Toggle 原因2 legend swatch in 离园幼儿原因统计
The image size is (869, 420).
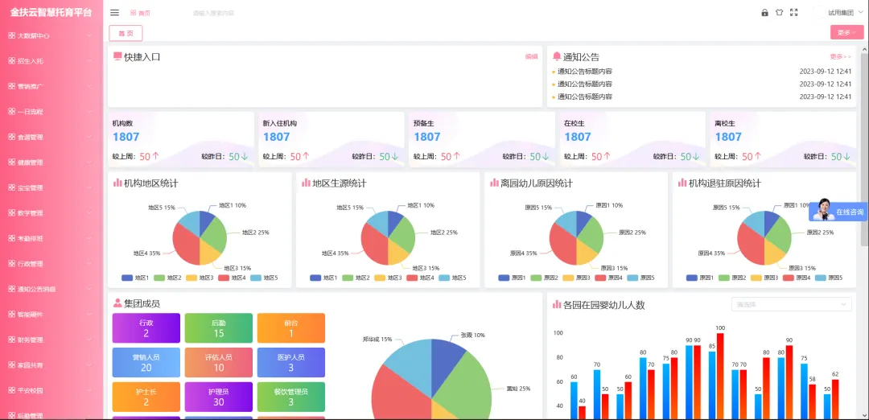coord(536,278)
